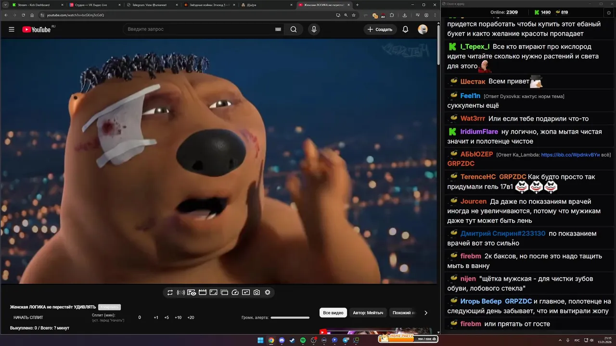Open the browser downloads icon
The height and width of the screenshot is (346, 616).
click(405, 15)
